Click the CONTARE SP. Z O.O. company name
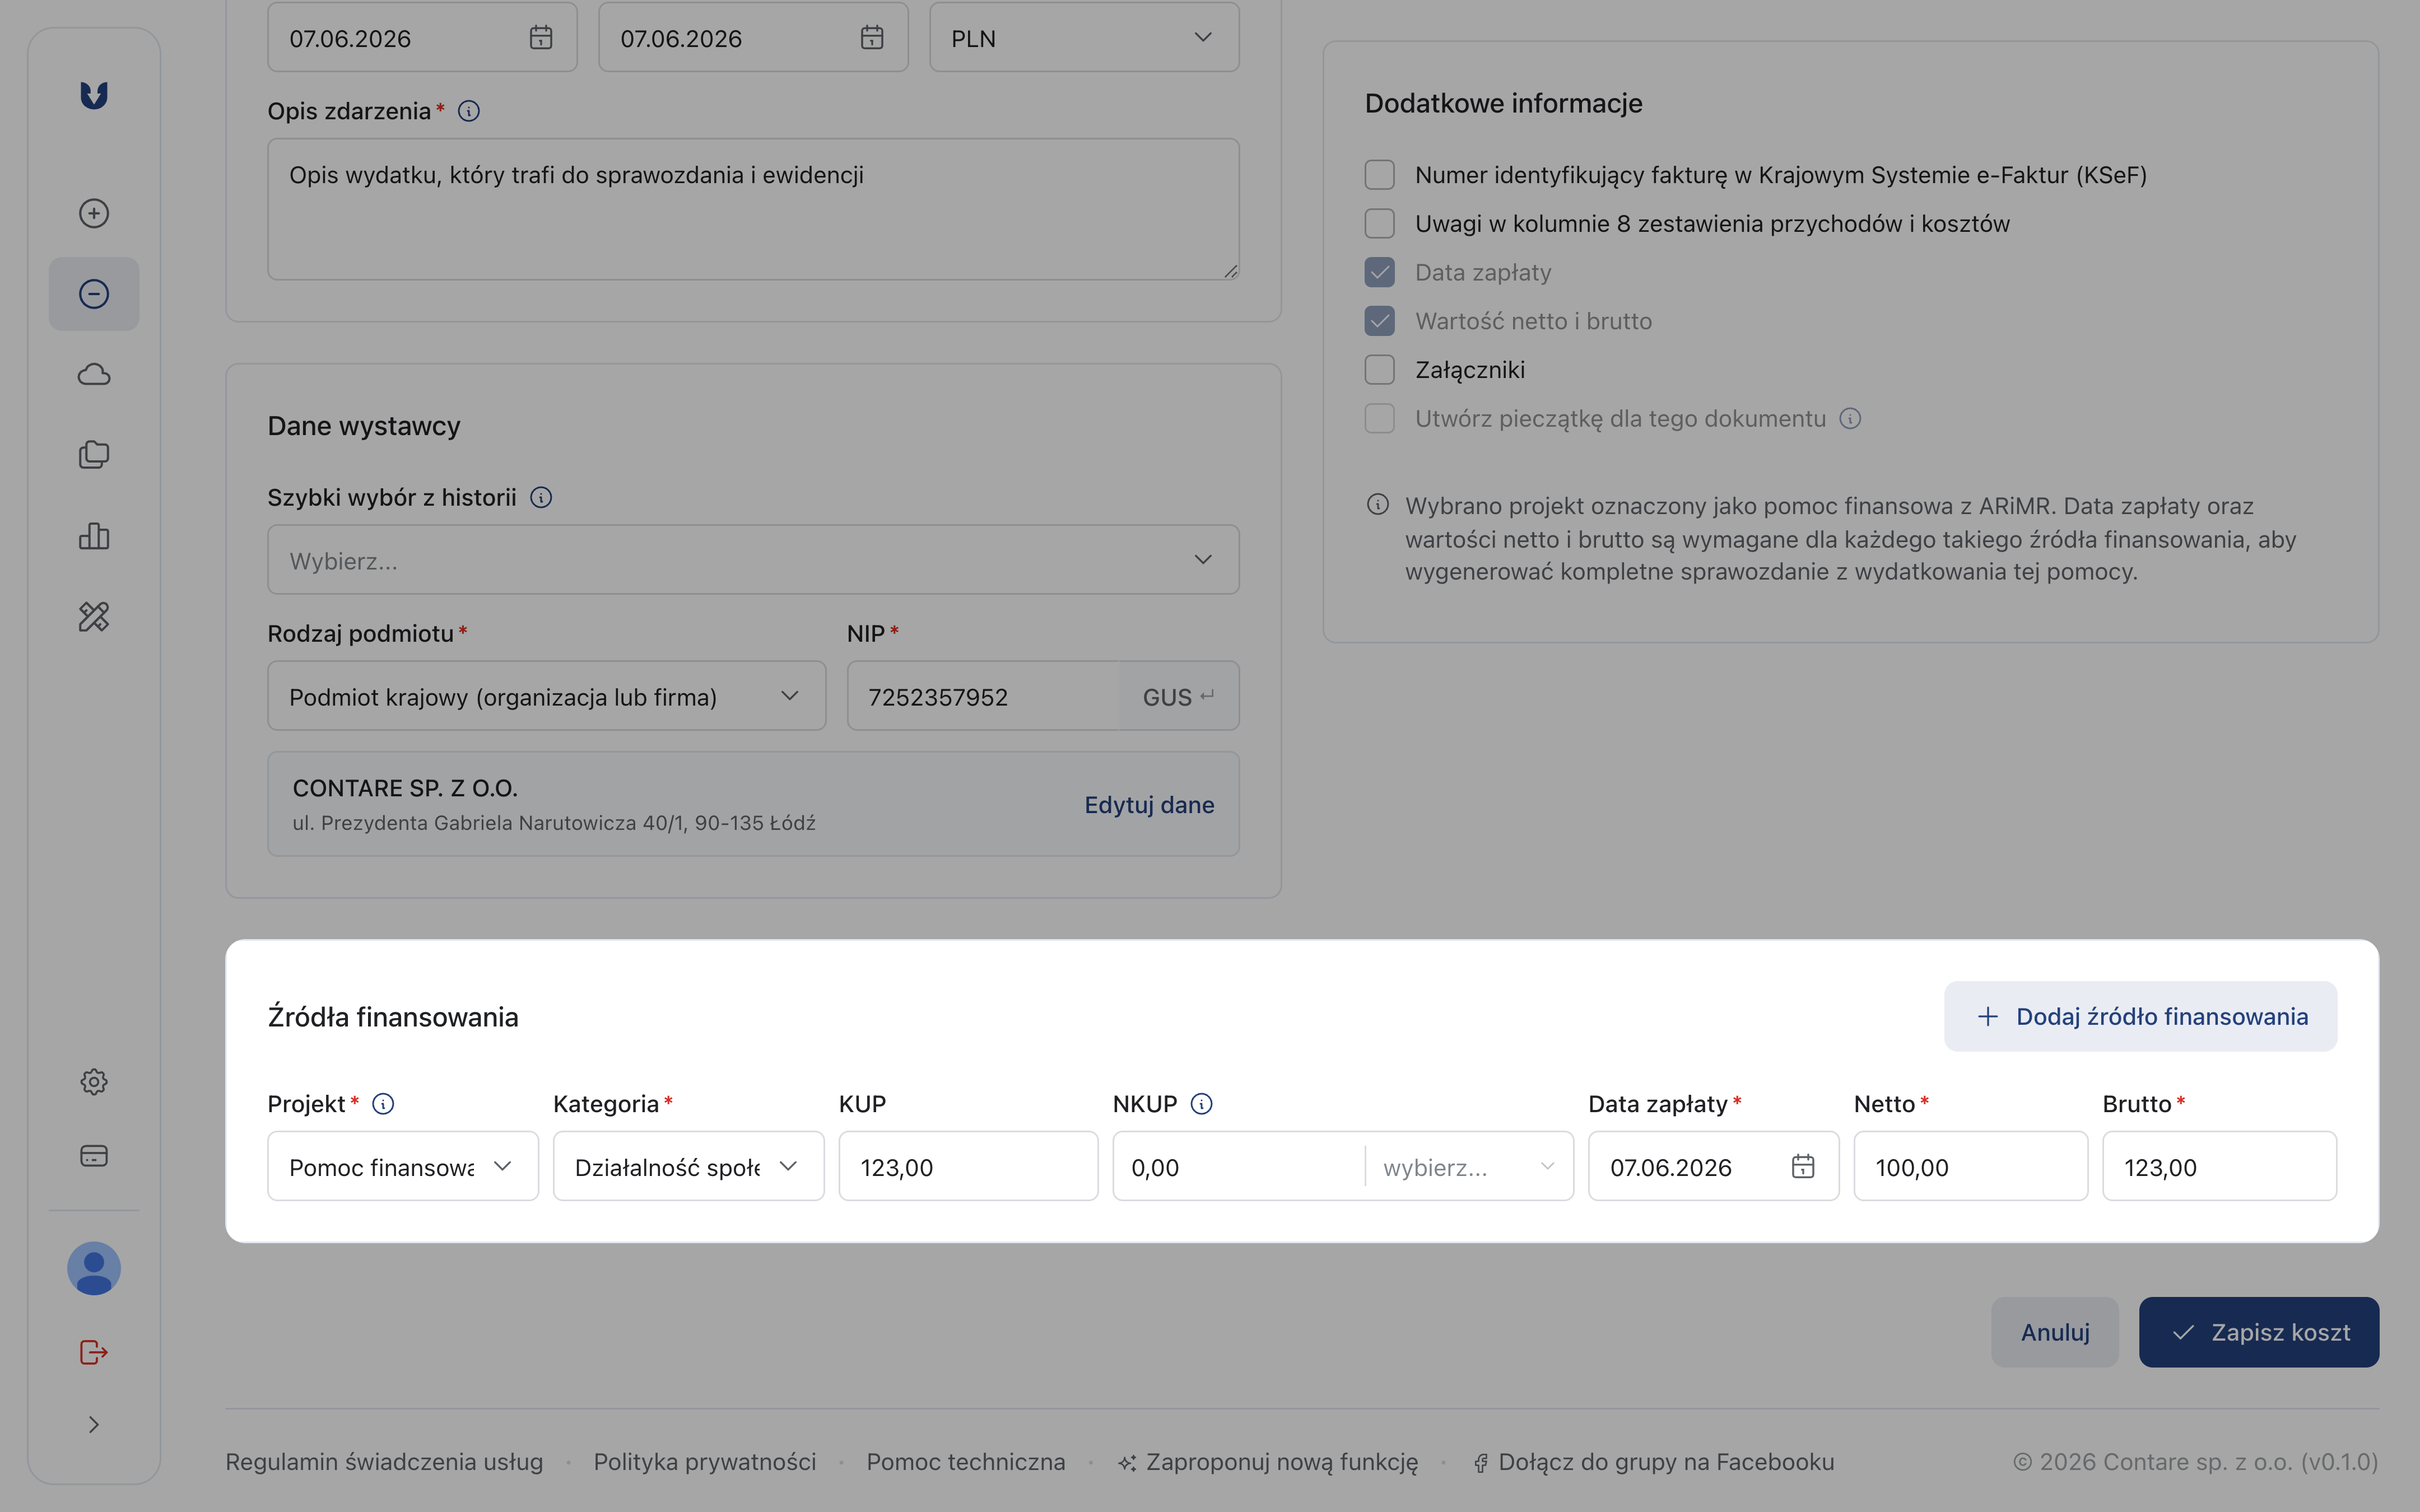2420x1512 pixels. pos(405,788)
